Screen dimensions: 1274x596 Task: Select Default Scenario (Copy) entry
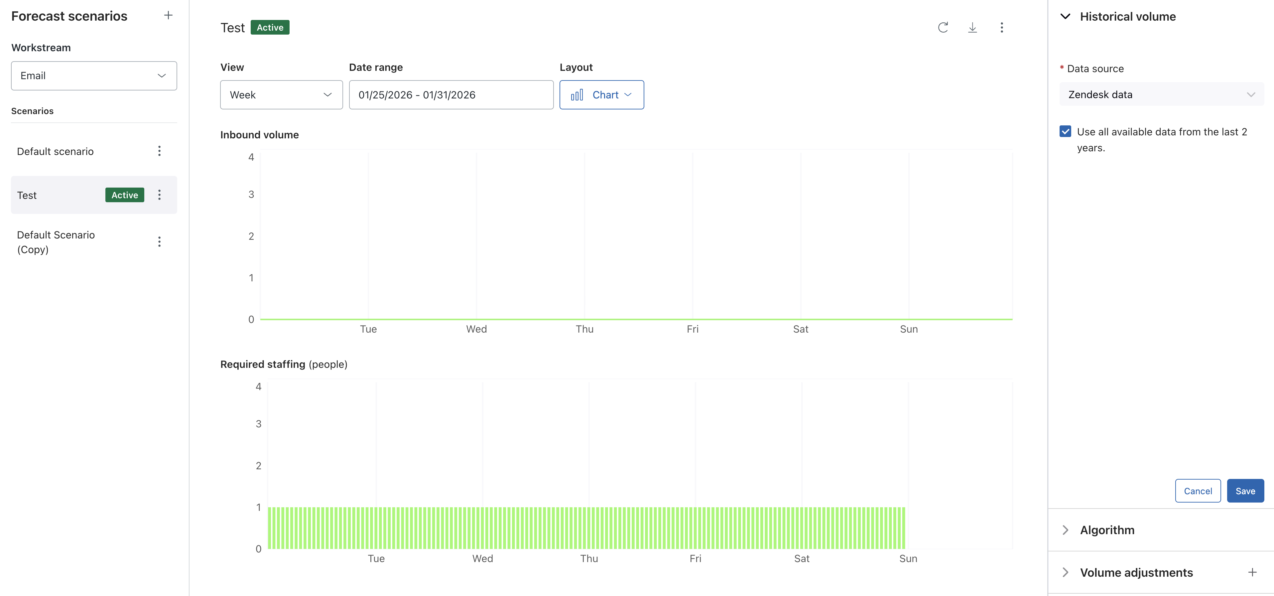56,242
